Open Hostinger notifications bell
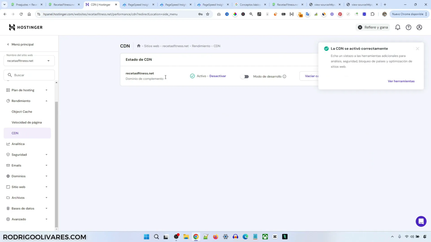This screenshot has height=242, width=431. (398, 27)
